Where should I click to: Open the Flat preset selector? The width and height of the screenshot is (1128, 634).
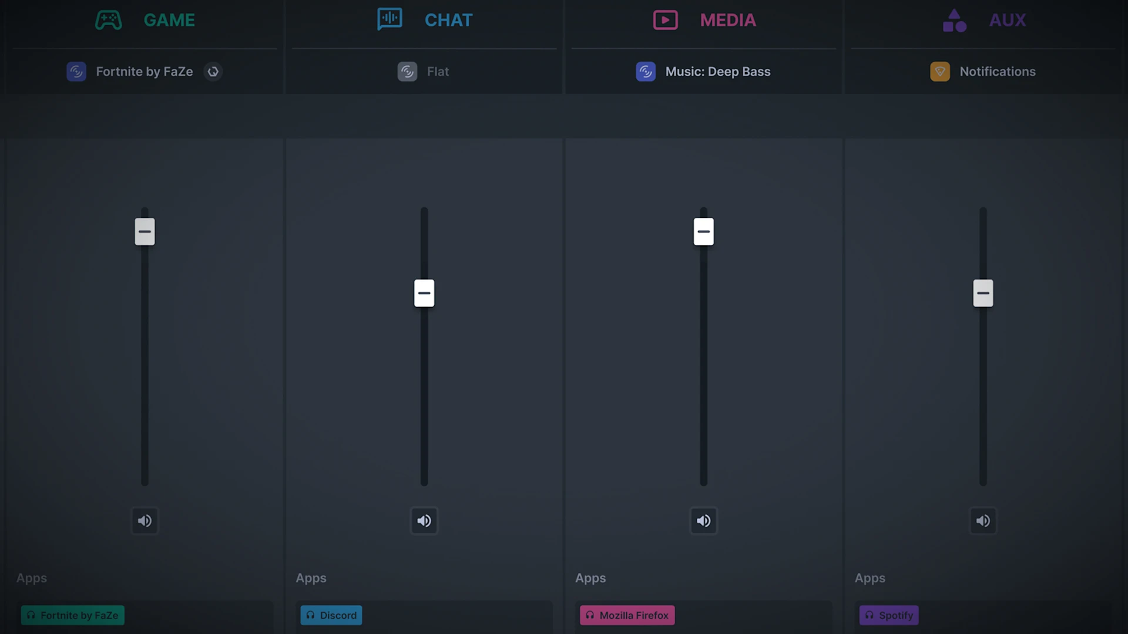(438, 72)
